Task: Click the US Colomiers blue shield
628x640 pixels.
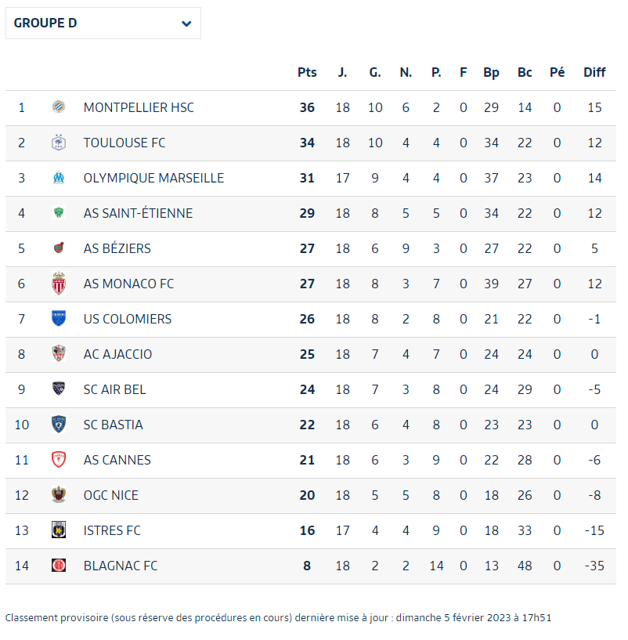Action: pyautogui.click(x=59, y=318)
